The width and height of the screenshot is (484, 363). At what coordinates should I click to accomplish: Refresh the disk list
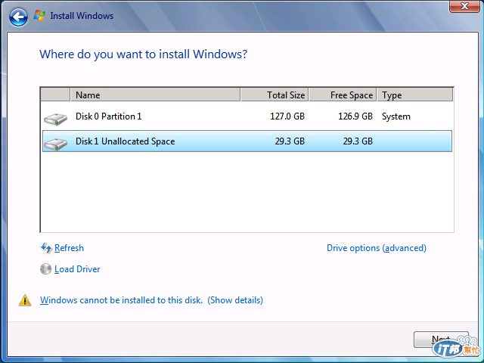click(69, 248)
